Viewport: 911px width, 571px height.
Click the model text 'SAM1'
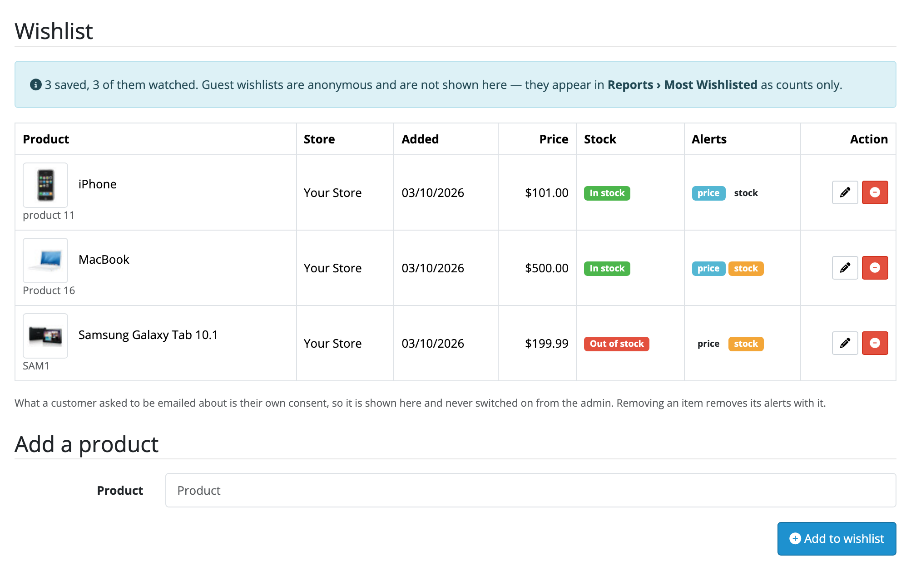(x=36, y=366)
